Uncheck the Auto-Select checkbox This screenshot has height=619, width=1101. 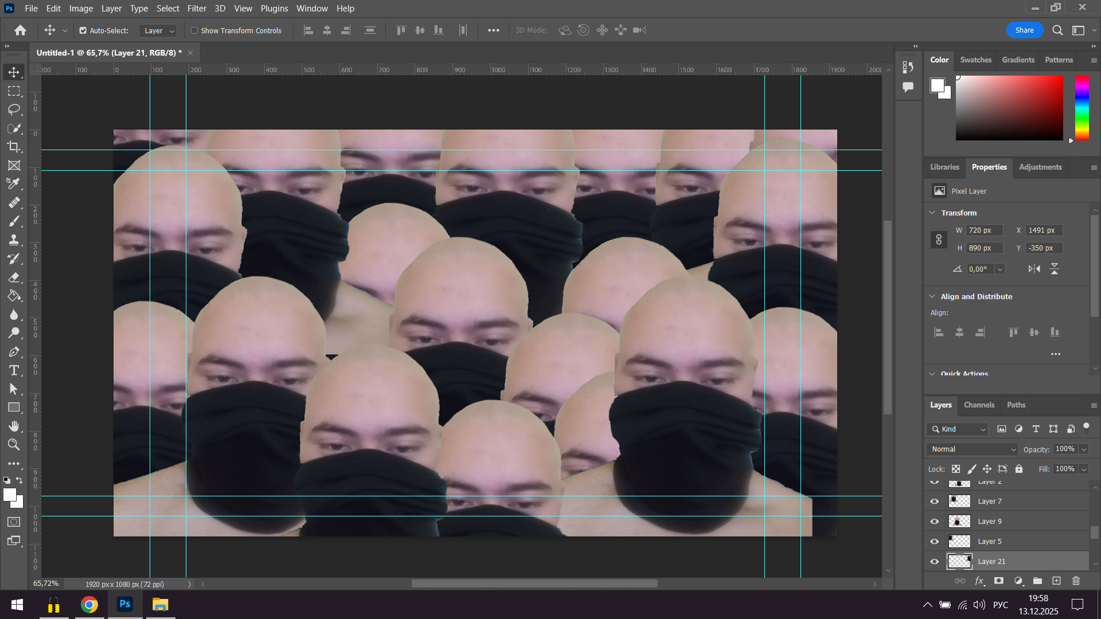tap(83, 30)
